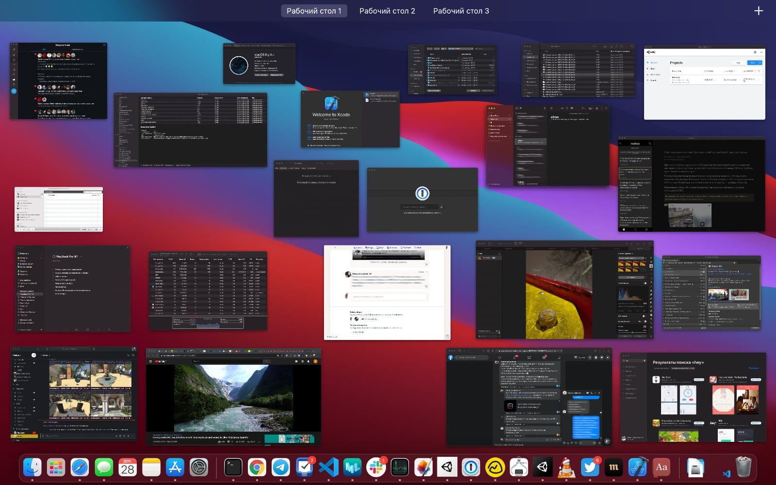
Task: Launch Safari from the Dock
Action: 80,468
